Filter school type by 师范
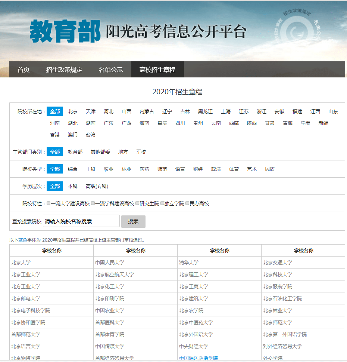This screenshot has width=347, height=362. tap(162, 169)
